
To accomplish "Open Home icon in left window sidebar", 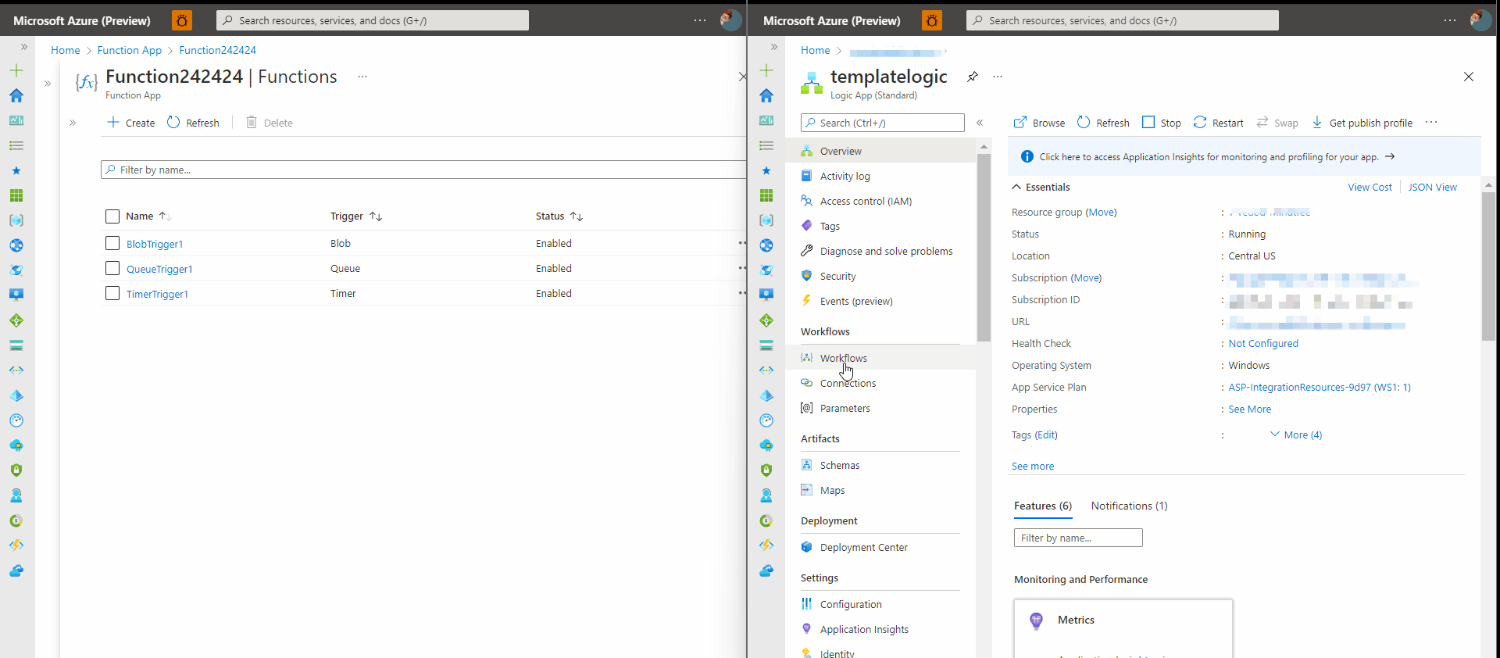I will coord(16,95).
